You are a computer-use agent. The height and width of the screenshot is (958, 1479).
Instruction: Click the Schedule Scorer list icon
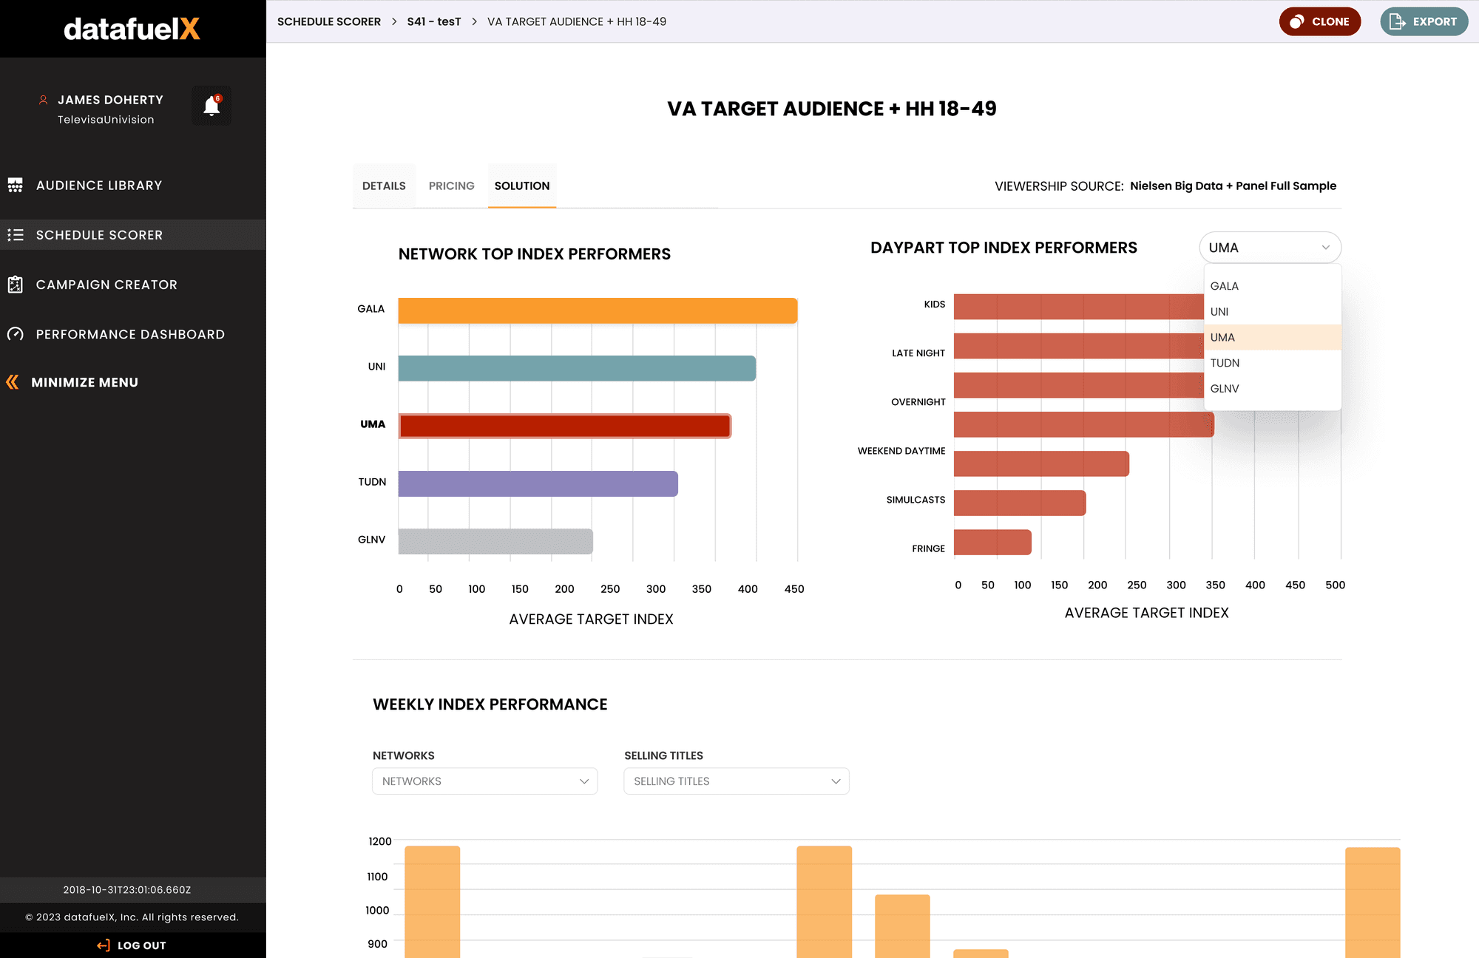[x=16, y=235]
